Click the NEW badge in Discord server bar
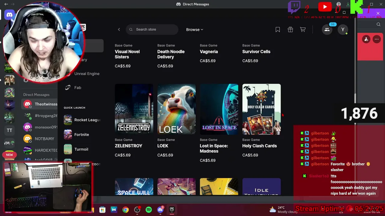The image size is (385, 216). point(9,155)
